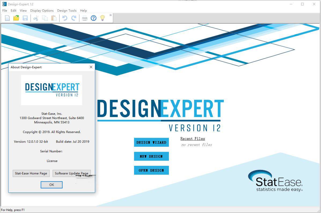Maximize the Design-Expert 12 window

point(302,4)
